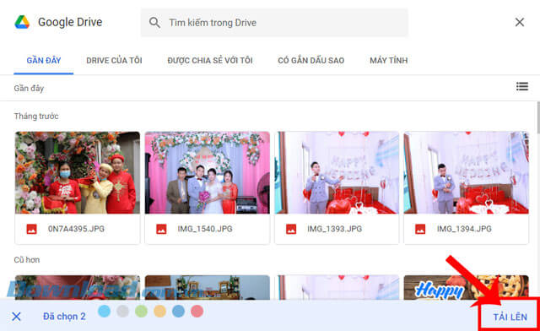Click file name IMG_1394.JPG

(x=464, y=229)
